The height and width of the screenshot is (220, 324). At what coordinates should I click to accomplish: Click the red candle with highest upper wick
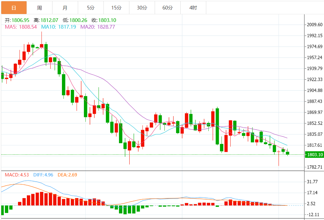tap(41, 46)
